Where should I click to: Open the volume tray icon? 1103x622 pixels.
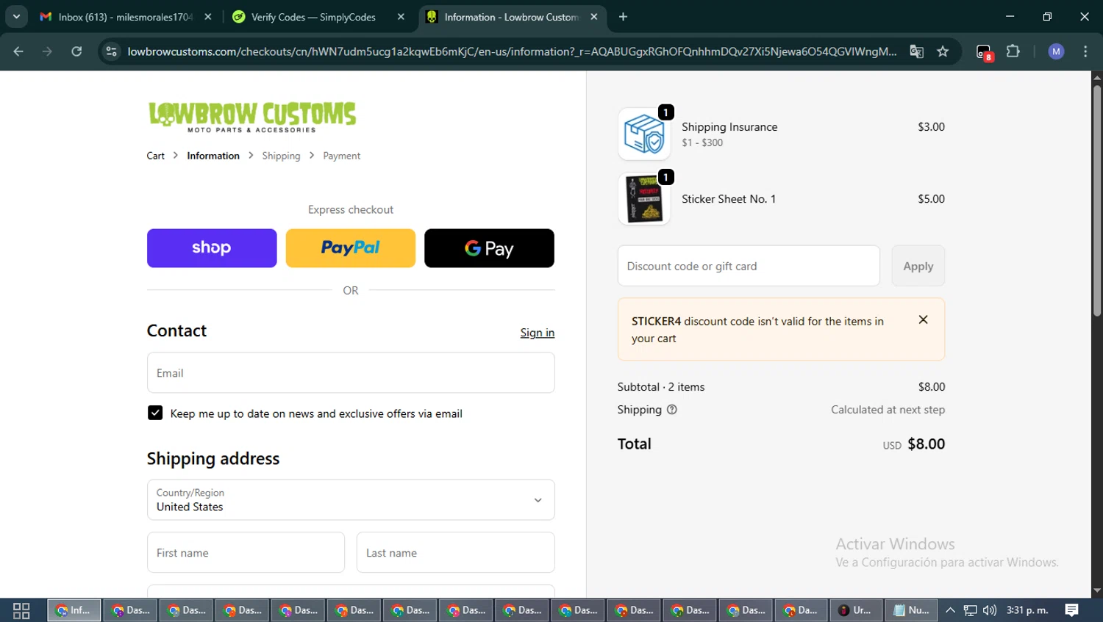990,610
